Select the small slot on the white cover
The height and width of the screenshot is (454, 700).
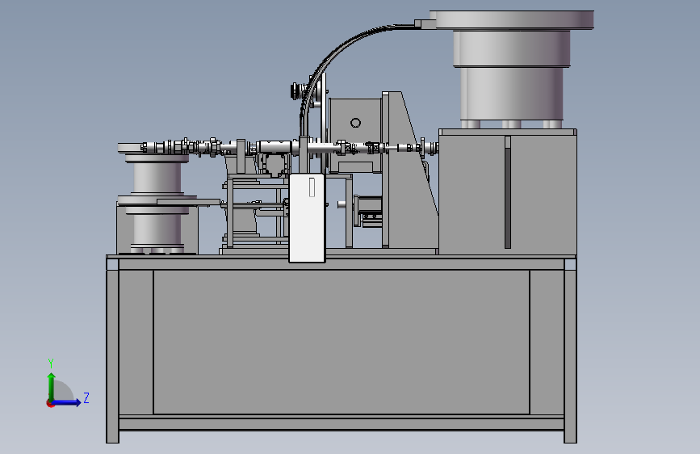point(312,187)
